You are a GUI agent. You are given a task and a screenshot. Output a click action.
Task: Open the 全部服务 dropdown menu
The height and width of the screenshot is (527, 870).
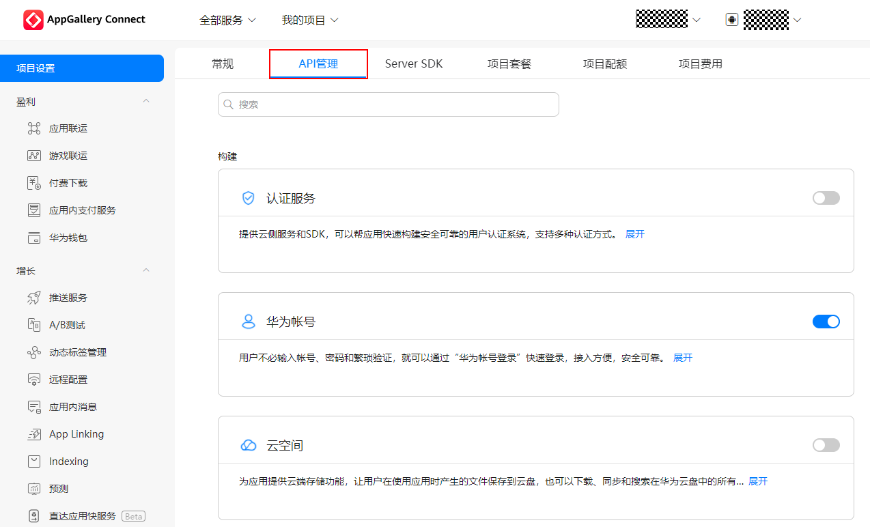point(227,20)
